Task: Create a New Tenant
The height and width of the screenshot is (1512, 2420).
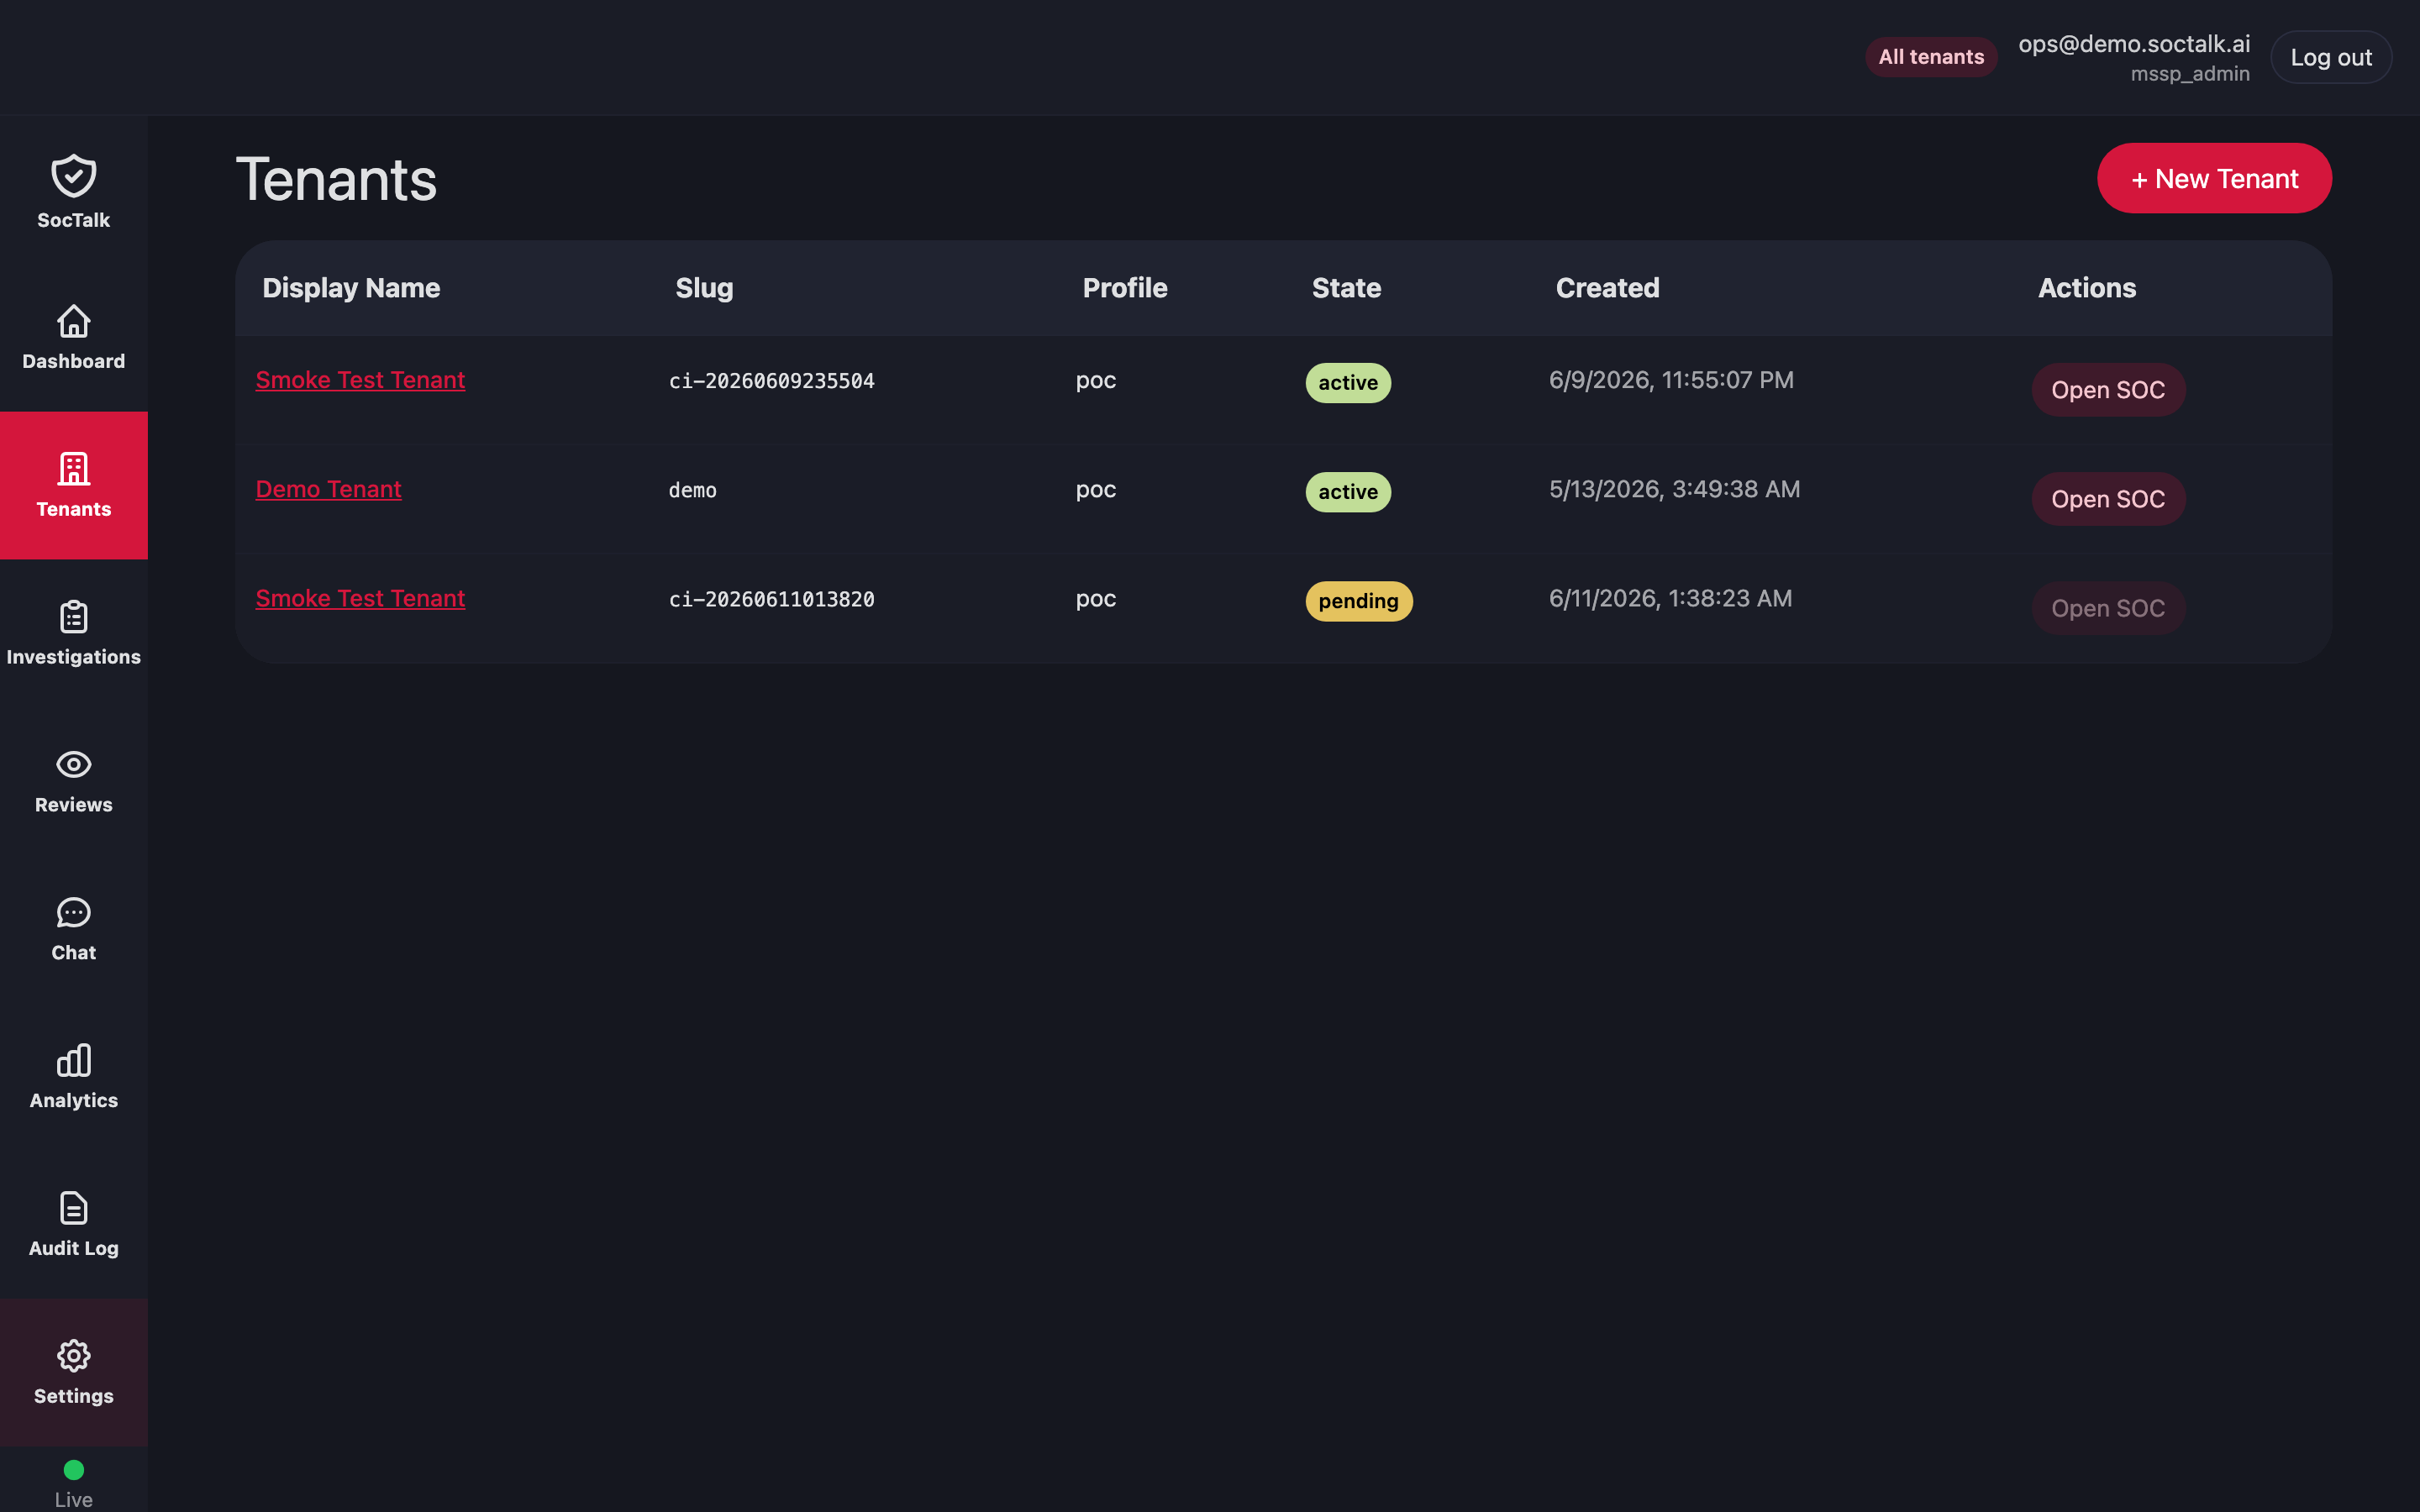Action: click(x=2214, y=178)
